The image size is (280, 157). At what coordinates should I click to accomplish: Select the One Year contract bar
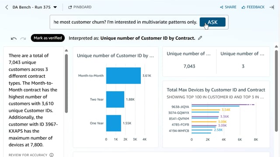coord(114,123)
